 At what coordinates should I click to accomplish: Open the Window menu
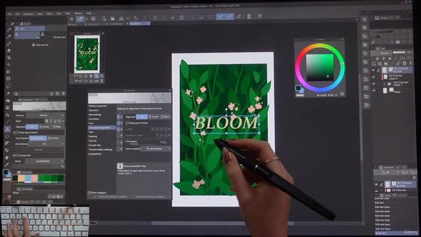pyautogui.click(x=78, y=13)
